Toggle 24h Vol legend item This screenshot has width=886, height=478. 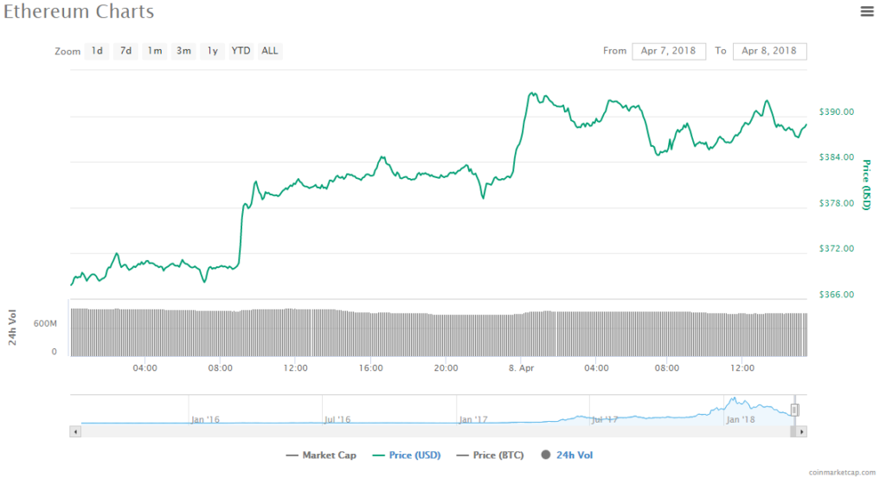[568, 455]
